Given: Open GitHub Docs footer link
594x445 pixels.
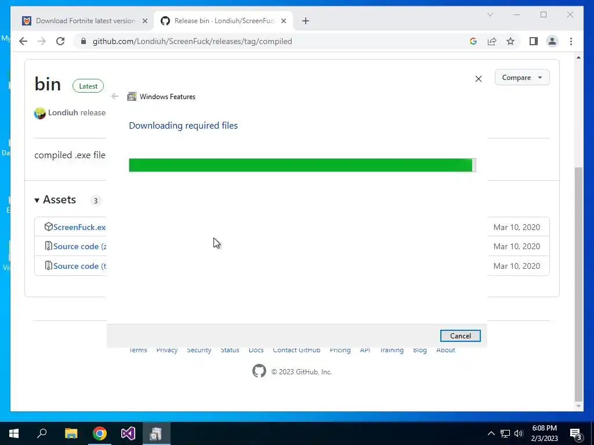Looking at the screenshot, I should [x=256, y=350].
